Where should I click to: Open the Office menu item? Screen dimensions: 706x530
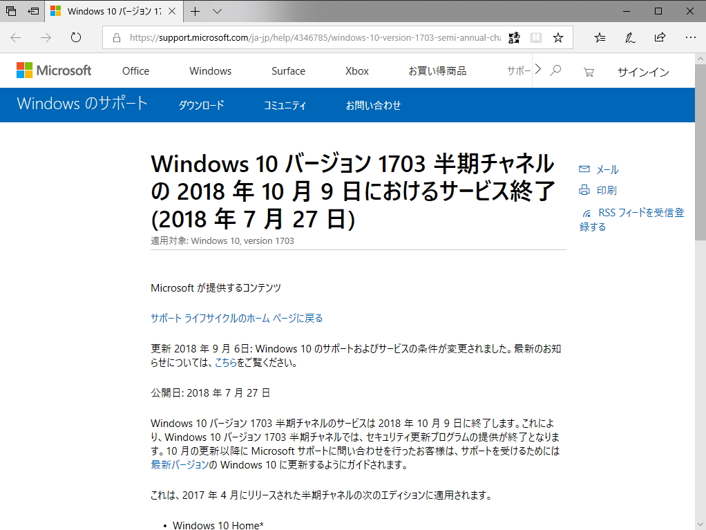point(135,71)
